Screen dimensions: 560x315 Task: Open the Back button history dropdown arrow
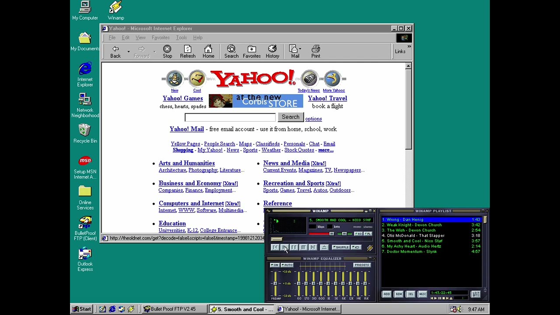128,52
